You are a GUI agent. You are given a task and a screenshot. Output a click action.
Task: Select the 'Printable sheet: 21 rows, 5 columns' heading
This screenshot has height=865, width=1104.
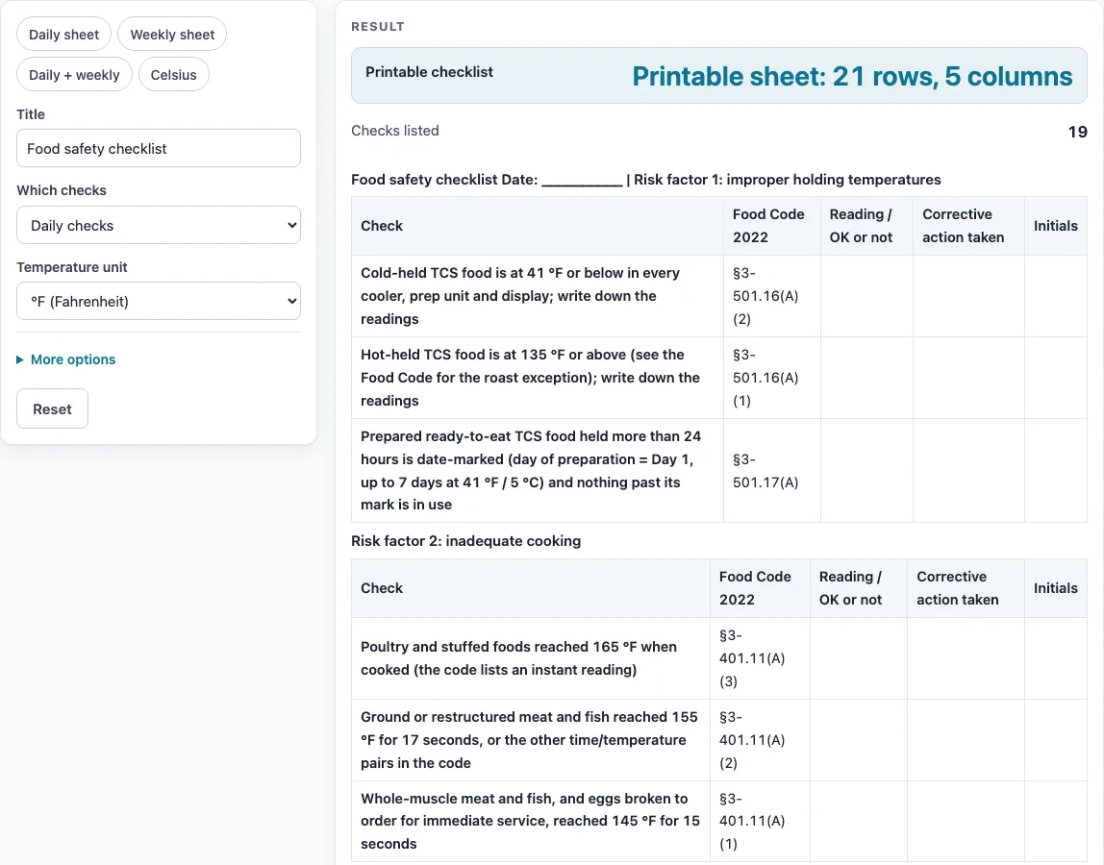click(852, 76)
